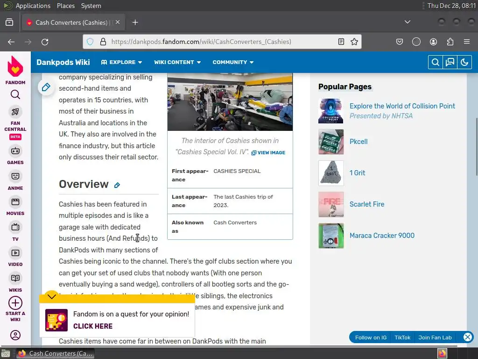Viewport: 478px width, 359px height.
Task: Open site security padlock info
Action: (x=103, y=42)
